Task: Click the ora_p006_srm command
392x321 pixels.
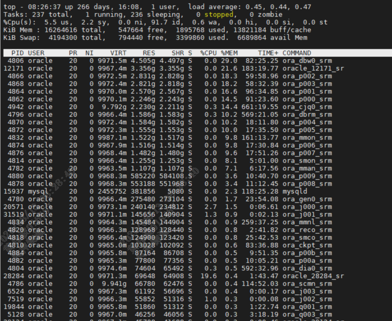Action: [307, 146]
